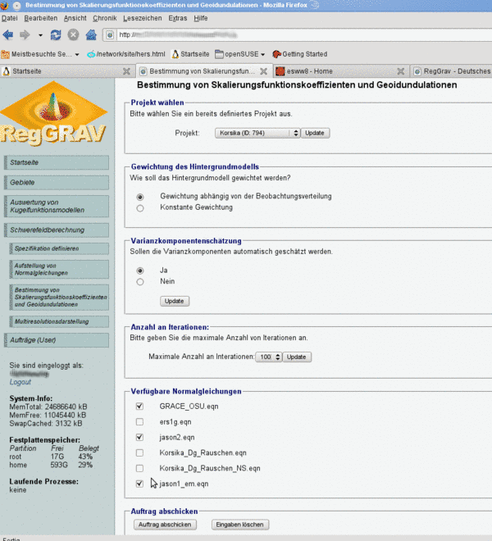This screenshot has width=492, height=541.
Task: Click the Logout link
Action: coord(20,382)
